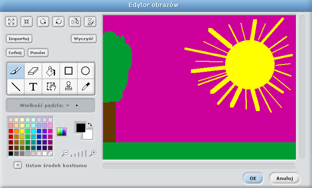This screenshot has width=312, height=188.
Task: Click the white background color box
Action: click(89, 135)
